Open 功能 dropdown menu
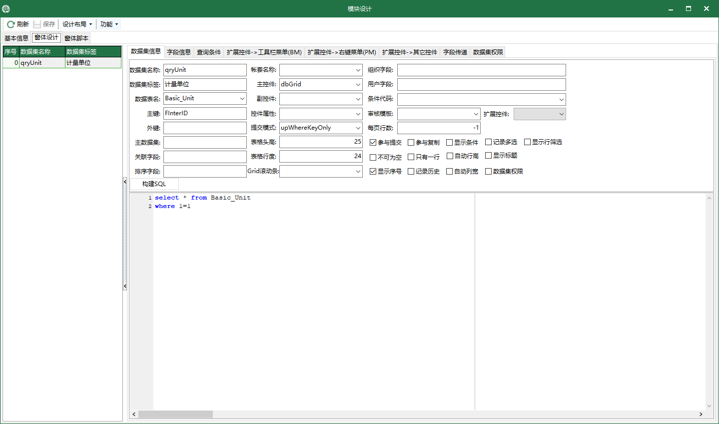 pyautogui.click(x=109, y=24)
